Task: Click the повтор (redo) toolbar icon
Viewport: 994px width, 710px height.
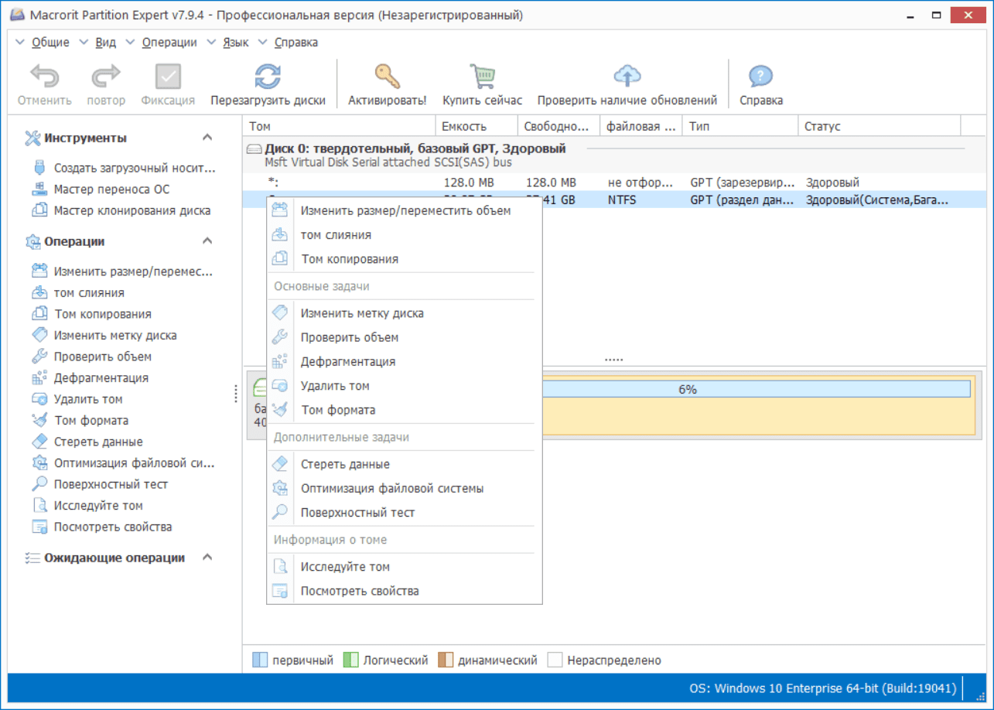Action: point(106,77)
